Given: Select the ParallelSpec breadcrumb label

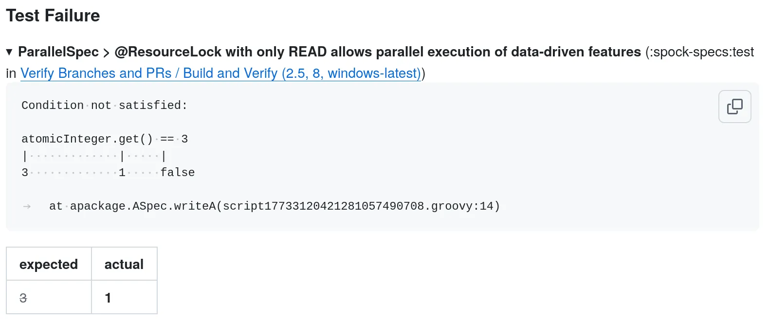Looking at the screenshot, I should click(x=58, y=52).
